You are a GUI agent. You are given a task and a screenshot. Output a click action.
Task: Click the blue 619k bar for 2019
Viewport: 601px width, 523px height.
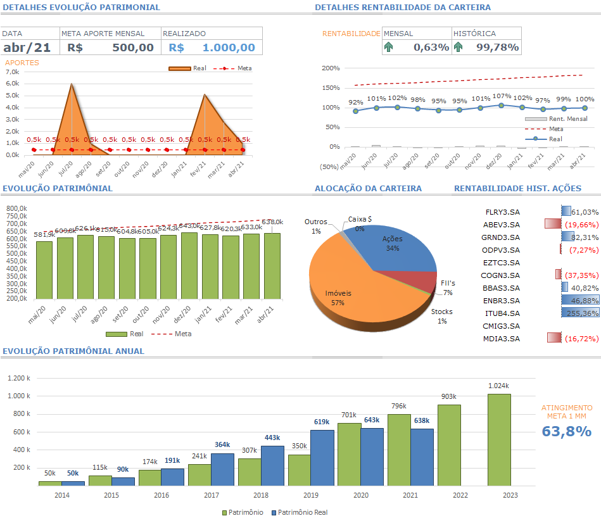pyautogui.click(x=322, y=458)
